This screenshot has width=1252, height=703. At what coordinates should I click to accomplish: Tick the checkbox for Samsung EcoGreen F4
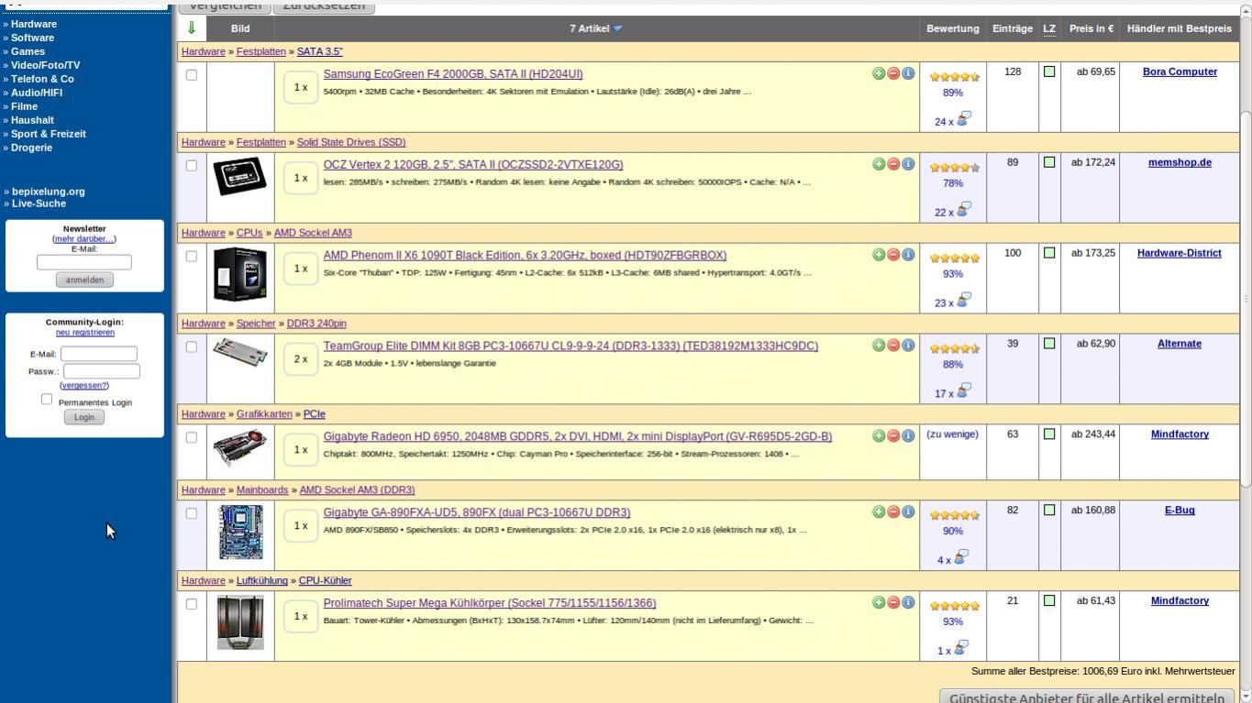[192, 75]
